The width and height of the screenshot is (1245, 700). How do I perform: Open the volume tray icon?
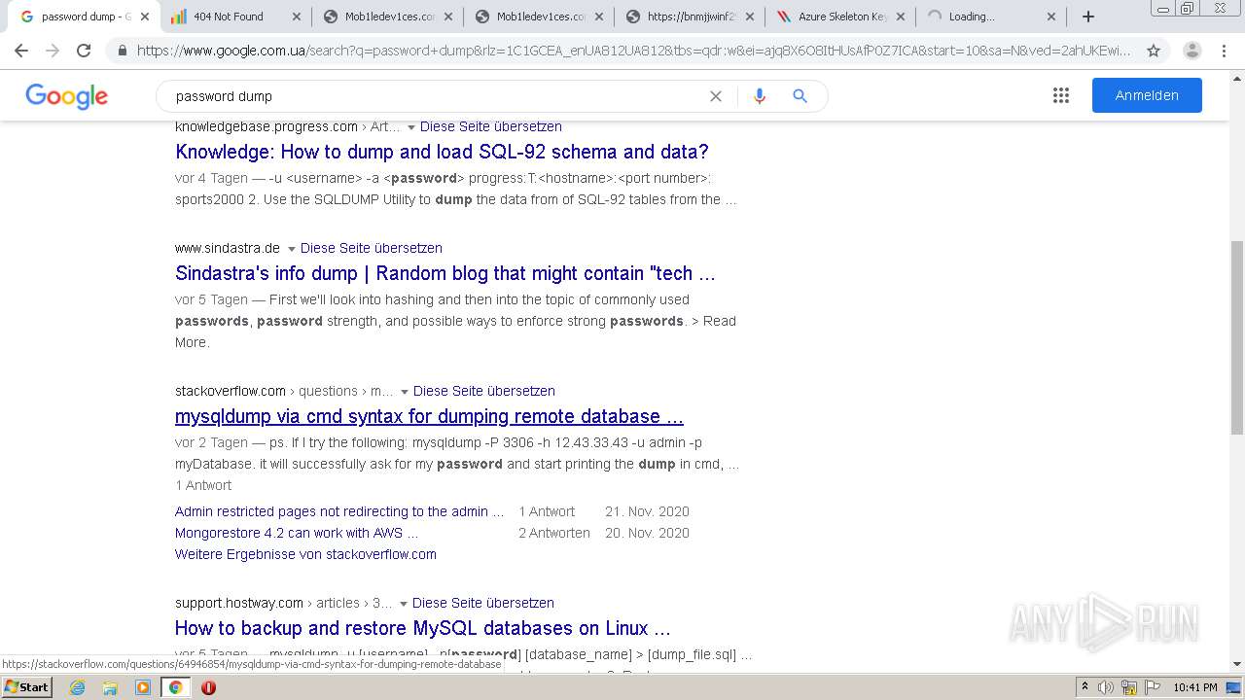[x=1106, y=687]
